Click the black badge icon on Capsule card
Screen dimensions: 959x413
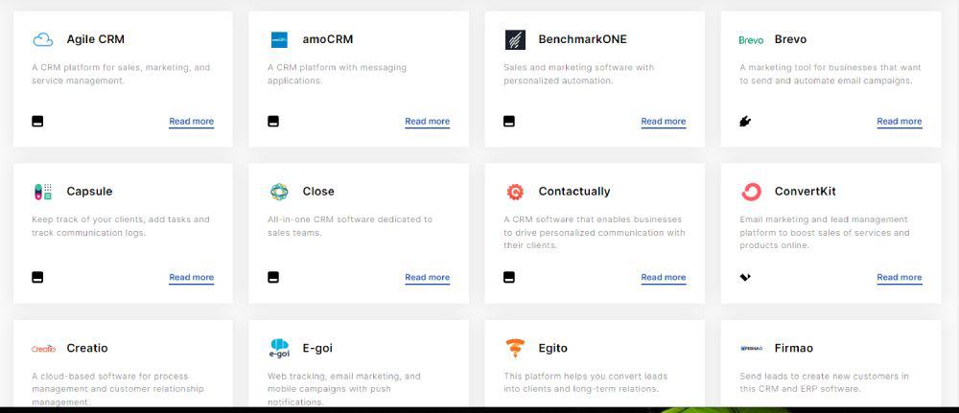[37, 277]
